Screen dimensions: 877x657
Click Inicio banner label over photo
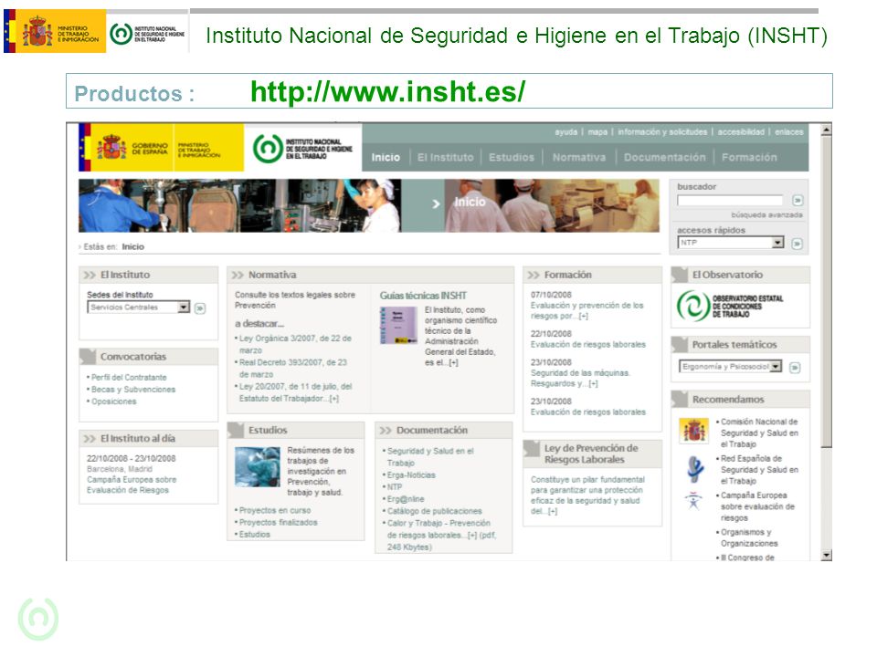[470, 202]
